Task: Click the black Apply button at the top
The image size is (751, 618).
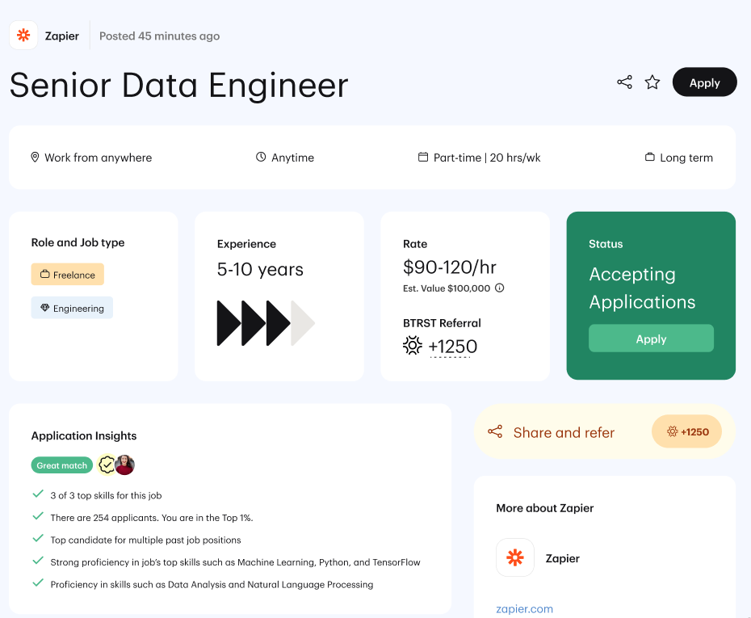Action: click(704, 82)
